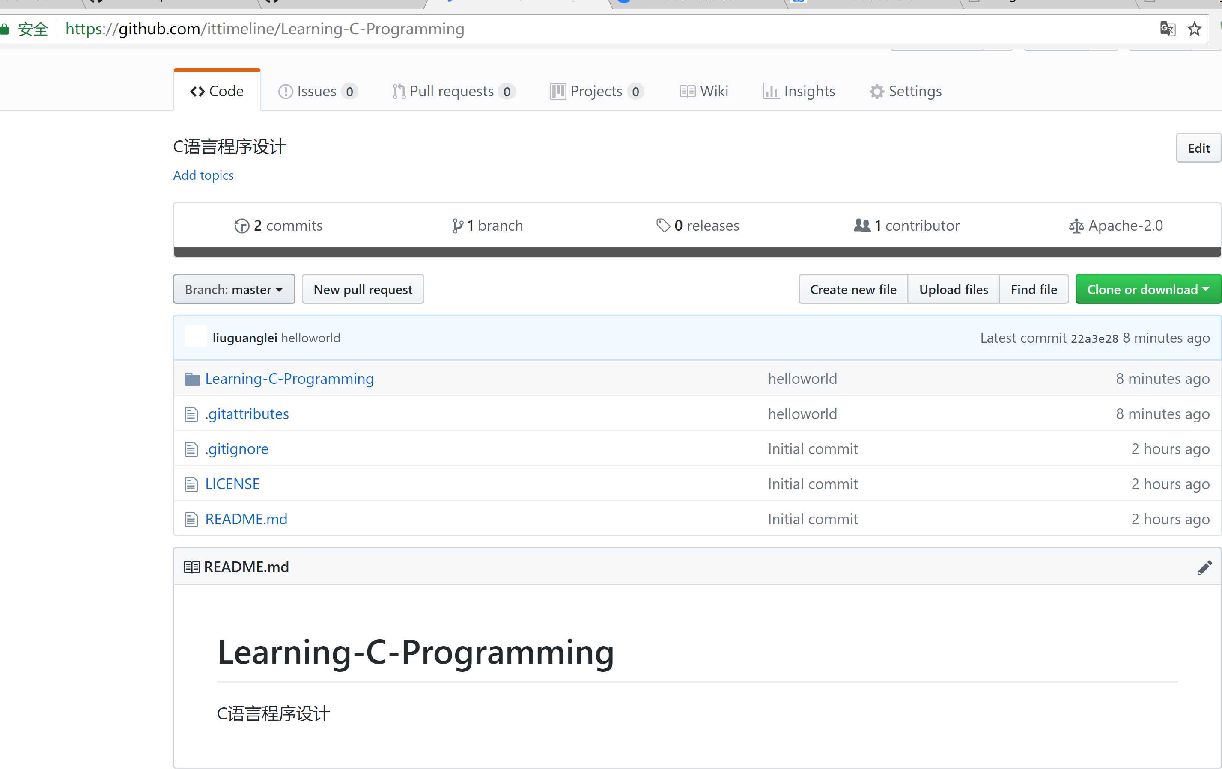
Task: Click the liuguanglei author name
Action: click(x=244, y=338)
